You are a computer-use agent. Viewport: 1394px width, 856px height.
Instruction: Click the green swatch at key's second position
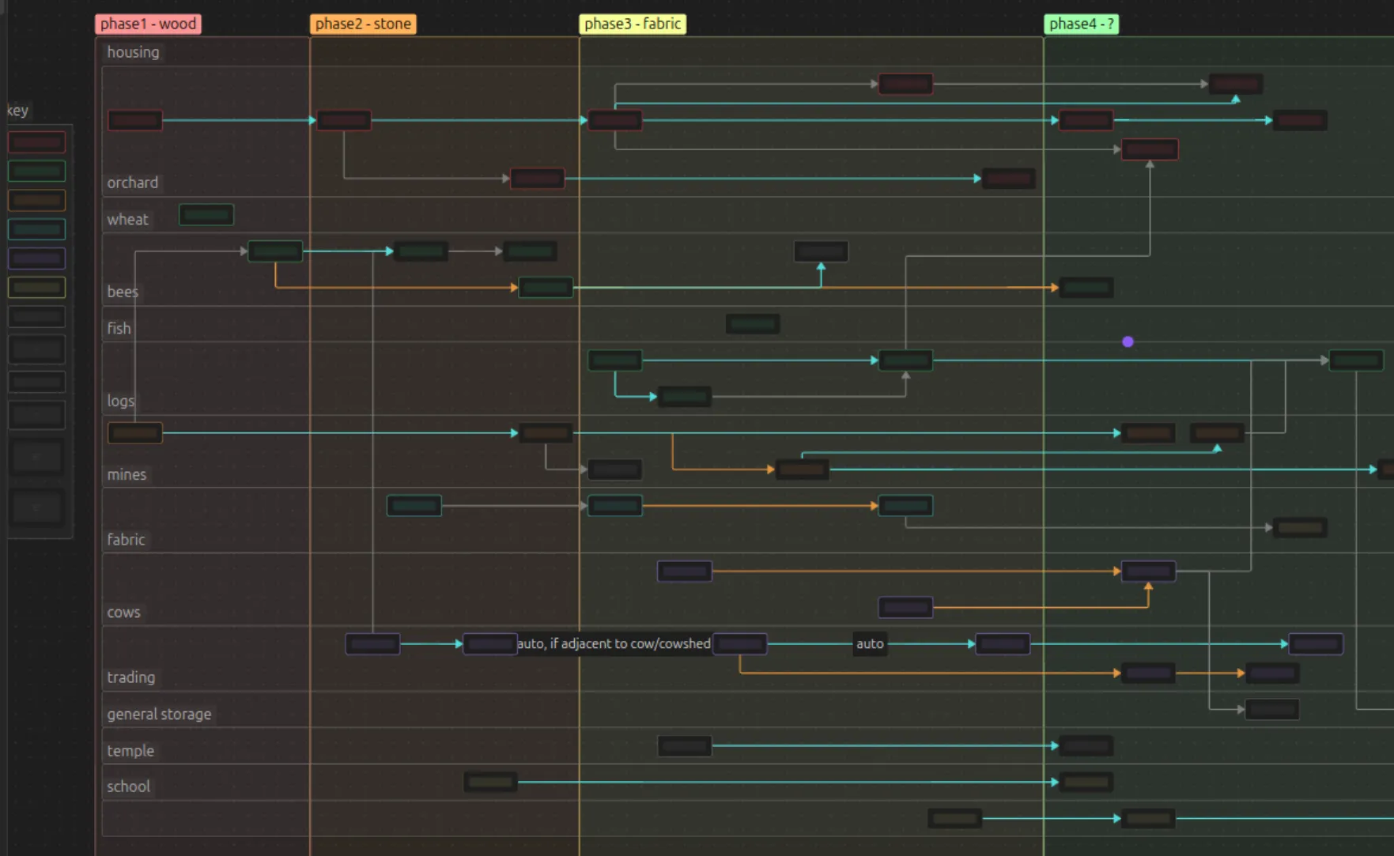coord(36,172)
